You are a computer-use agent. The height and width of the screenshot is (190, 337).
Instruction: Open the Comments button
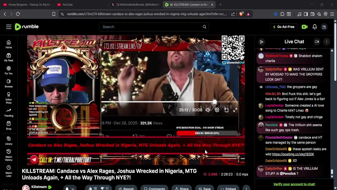tap(154, 188)
